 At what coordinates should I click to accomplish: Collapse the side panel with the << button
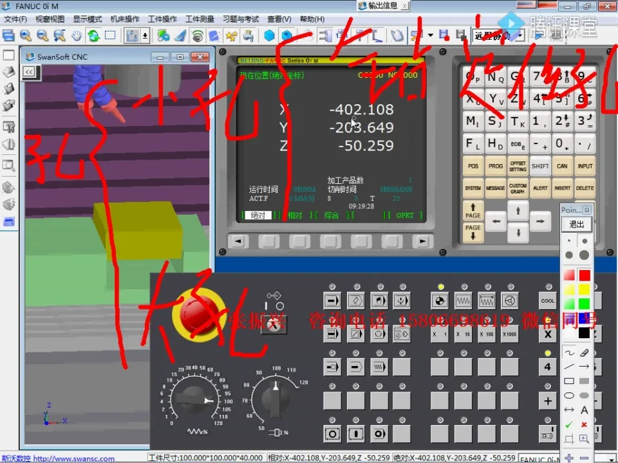point(29,72)
